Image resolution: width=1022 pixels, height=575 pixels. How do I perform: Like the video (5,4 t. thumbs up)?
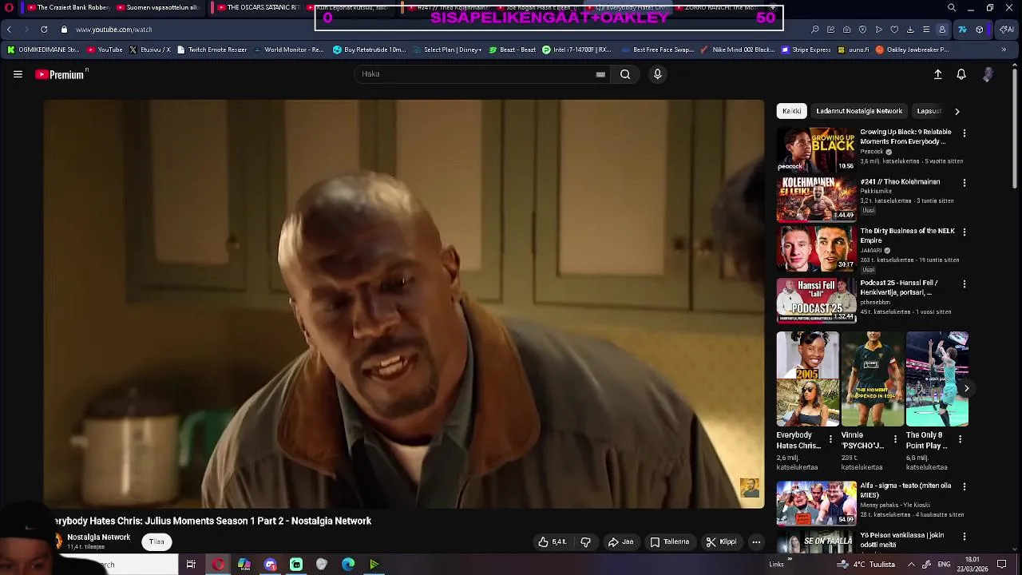[x=552, y=541]
